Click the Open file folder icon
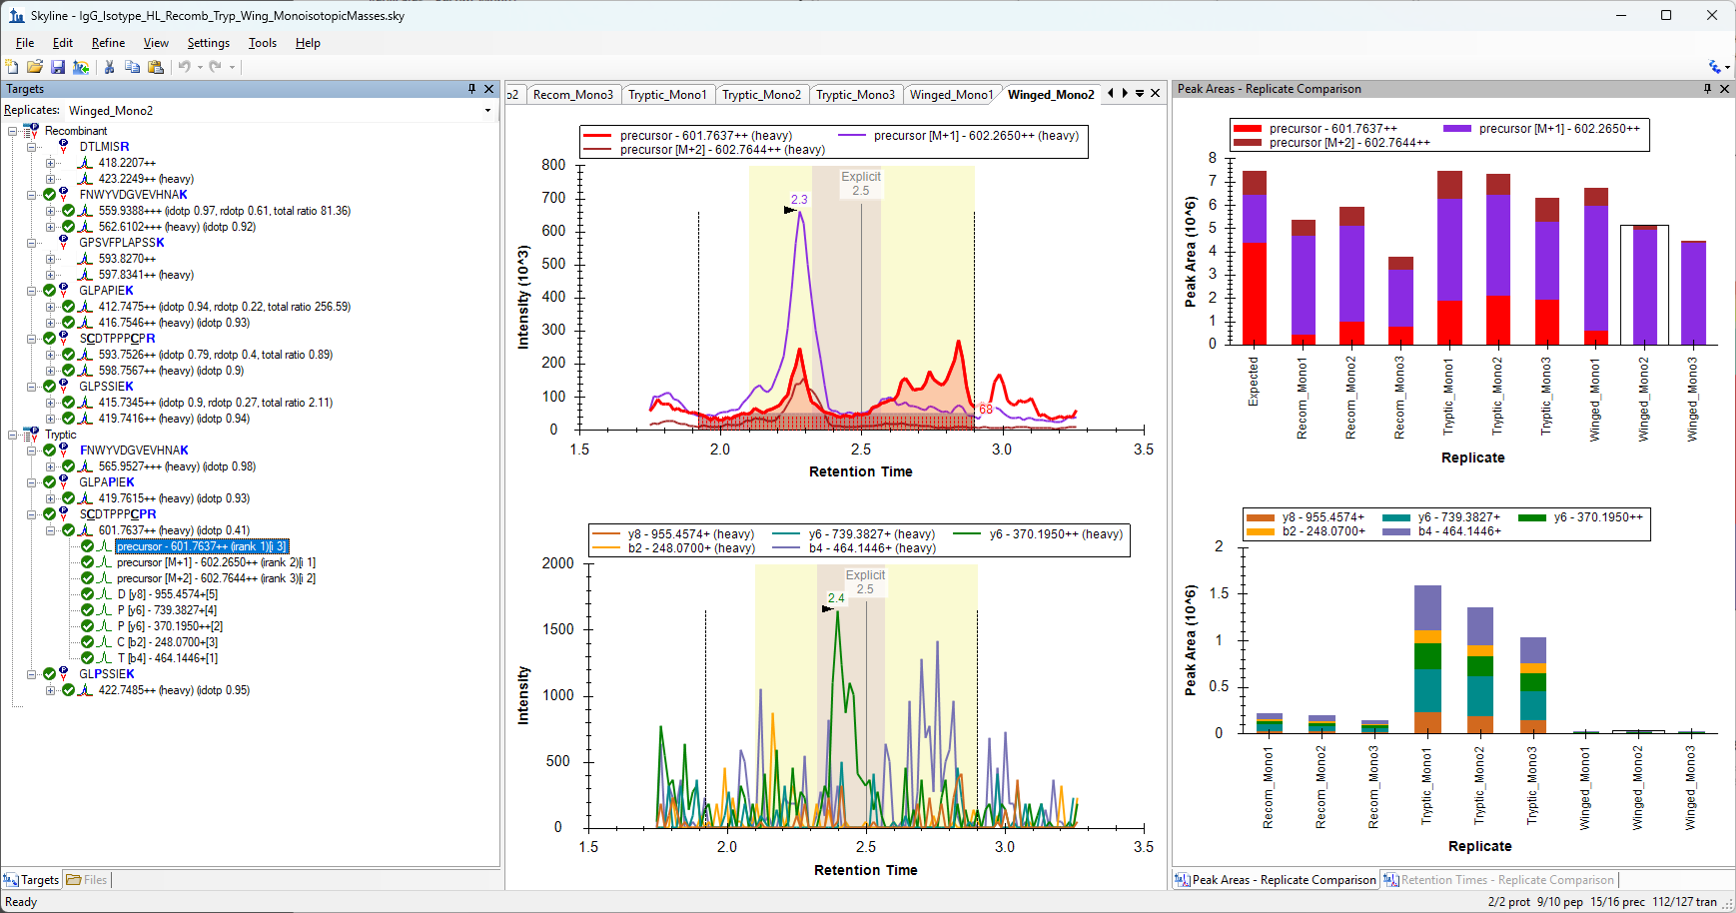 tap(35, 67)
